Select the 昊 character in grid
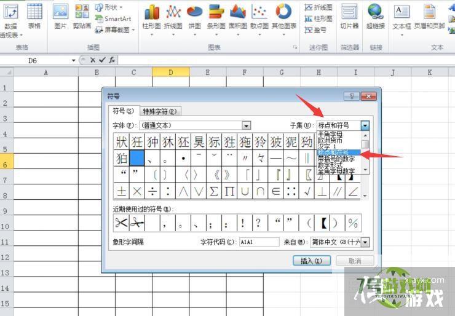Viewport: 455px width, 316px height. tap(199, 141)
